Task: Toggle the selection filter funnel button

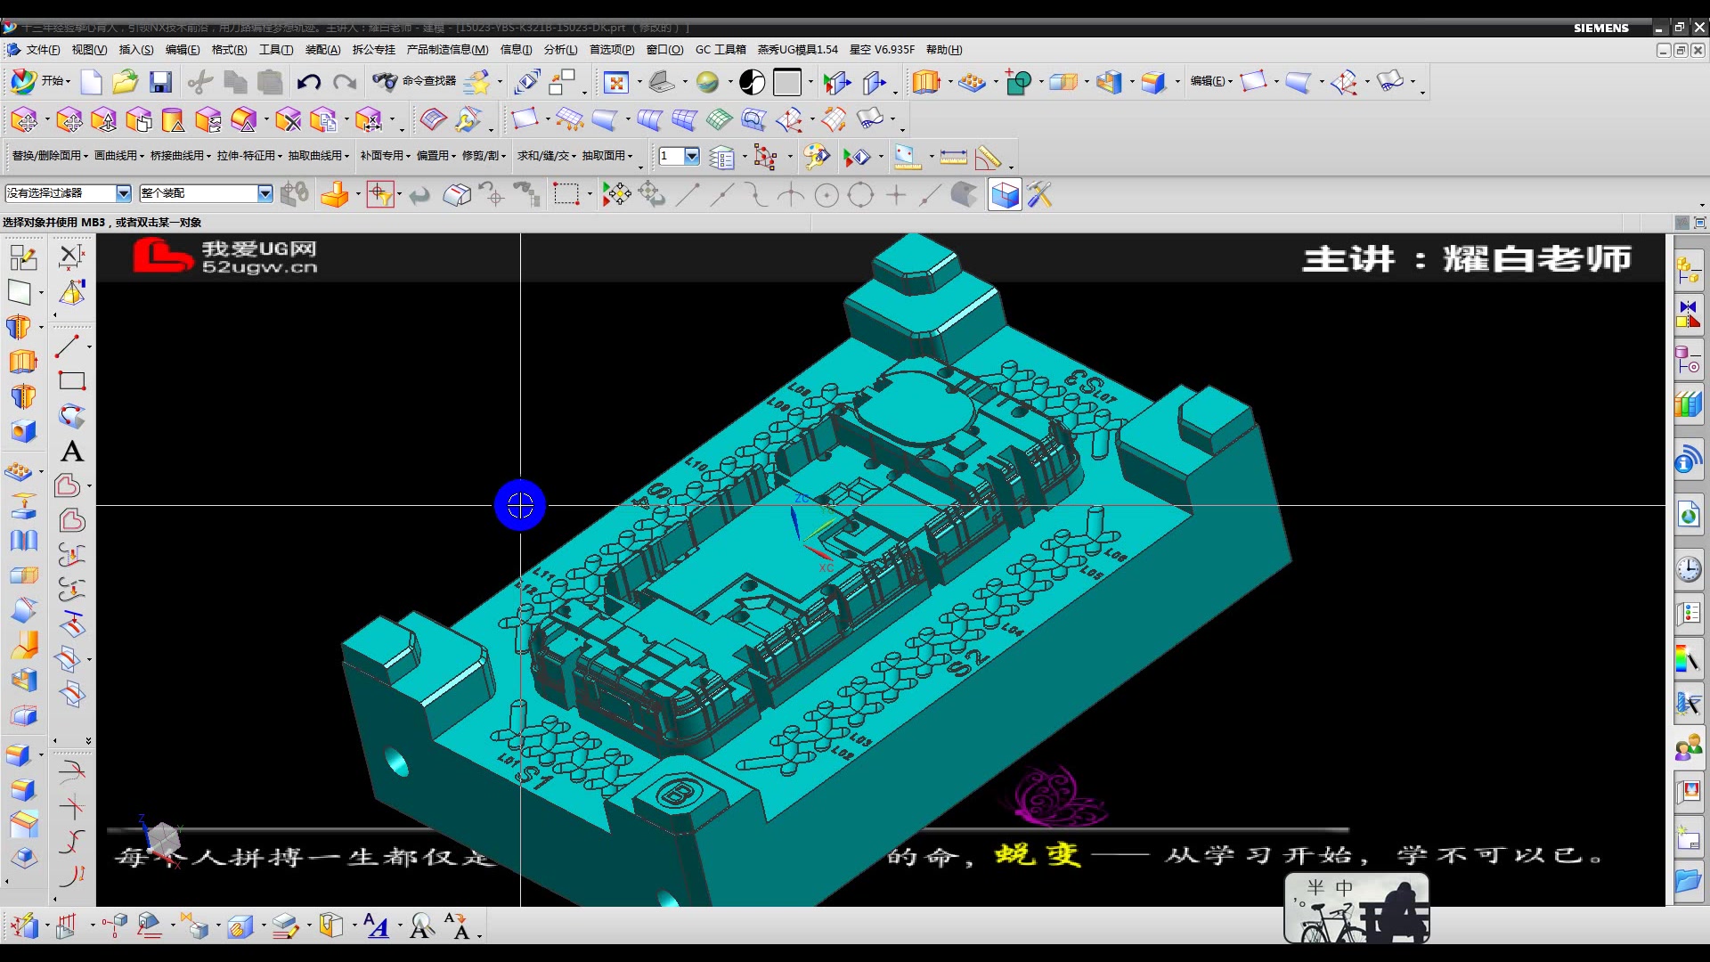Action: [380, 194]
